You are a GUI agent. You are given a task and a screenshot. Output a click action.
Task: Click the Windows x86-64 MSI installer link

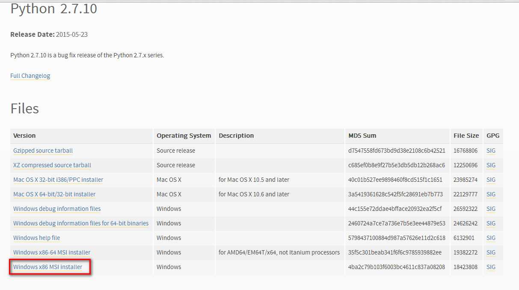click(x=52, y=252)
